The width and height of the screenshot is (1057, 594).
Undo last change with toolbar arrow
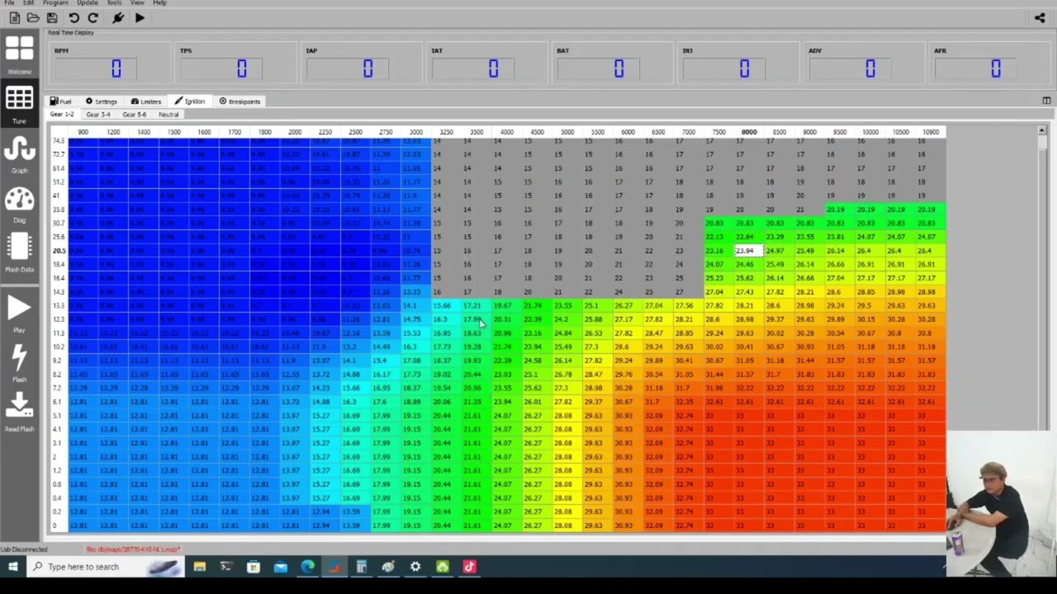[74, 17]
